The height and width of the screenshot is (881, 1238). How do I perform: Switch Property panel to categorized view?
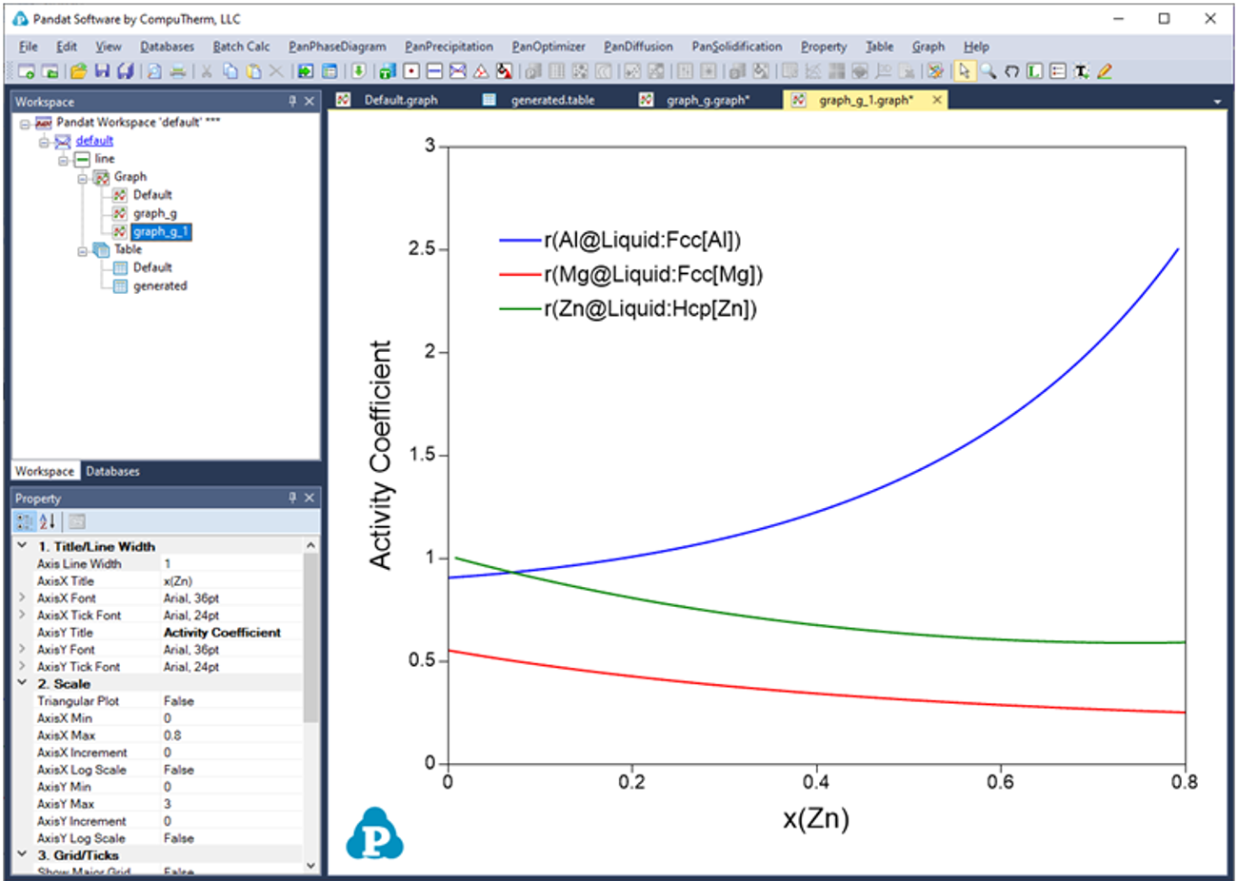click(25, 521)
